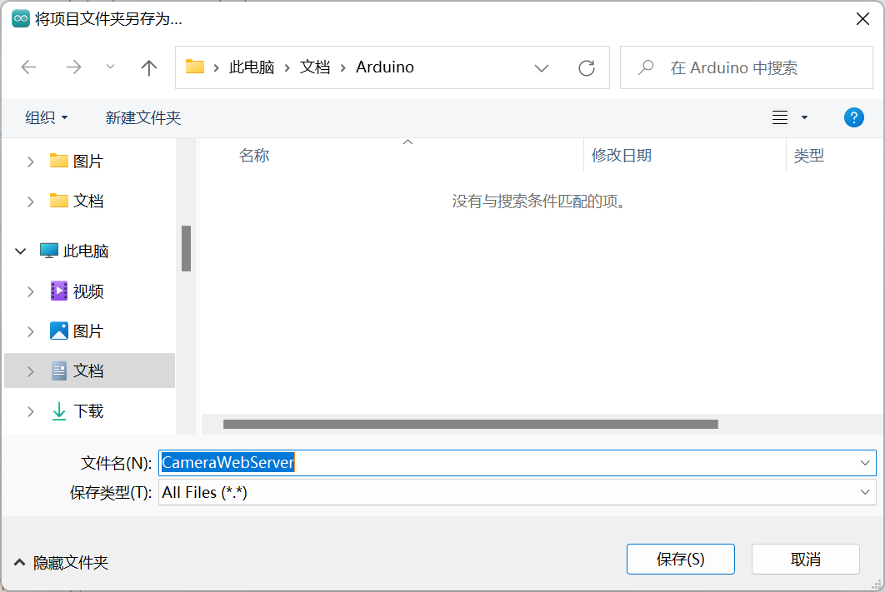This screenshot has width=885, height=592.
Task: Expand the 下载 tree node
Action: click(x=31, y=412)
